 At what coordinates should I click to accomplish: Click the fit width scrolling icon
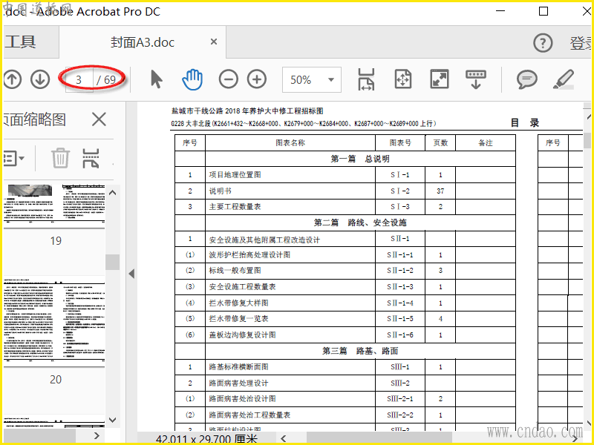366,79
